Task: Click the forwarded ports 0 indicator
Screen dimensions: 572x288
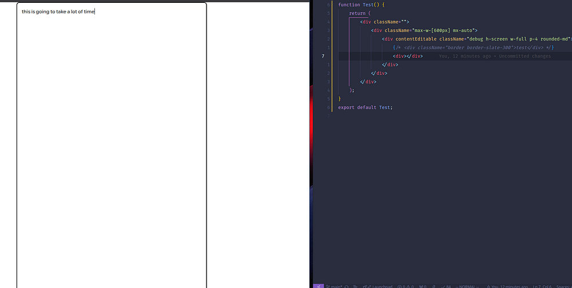Action: [423, 286]
